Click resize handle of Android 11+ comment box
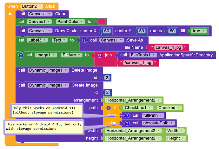 click(x=82, y=117)
